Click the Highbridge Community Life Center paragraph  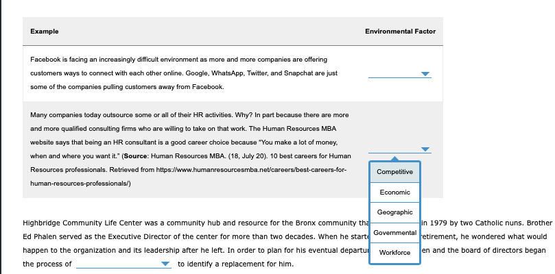[x=287, y=243]
